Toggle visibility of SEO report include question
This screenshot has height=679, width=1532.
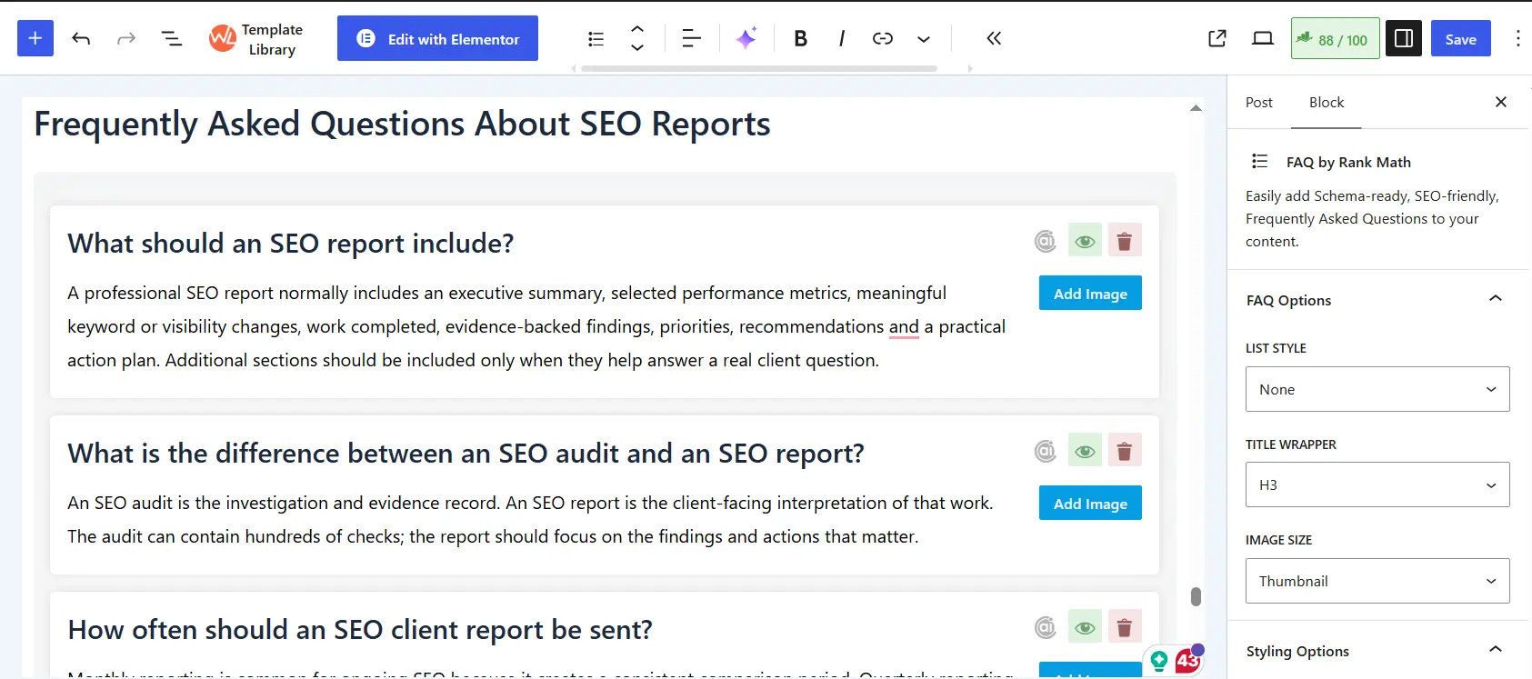pos(1085,241)
